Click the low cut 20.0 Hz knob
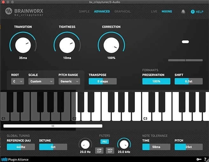Image resolution: width=209 pixels, height=162 pixels. click(x=85, y=145)
